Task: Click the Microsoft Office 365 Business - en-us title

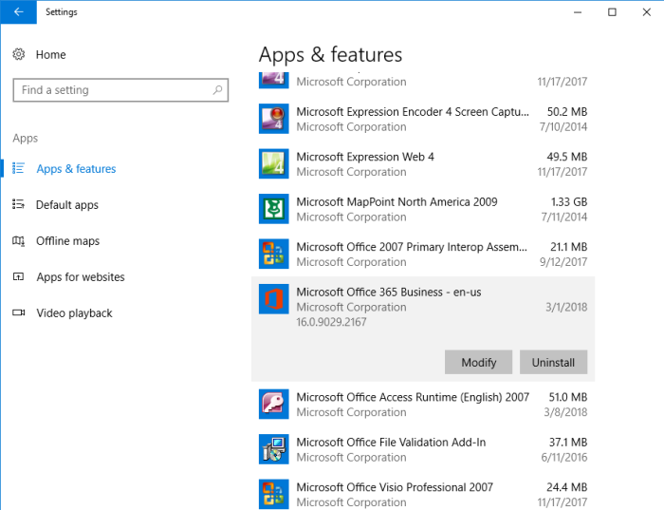Action: pyautogui.click(x=389, y=293)
